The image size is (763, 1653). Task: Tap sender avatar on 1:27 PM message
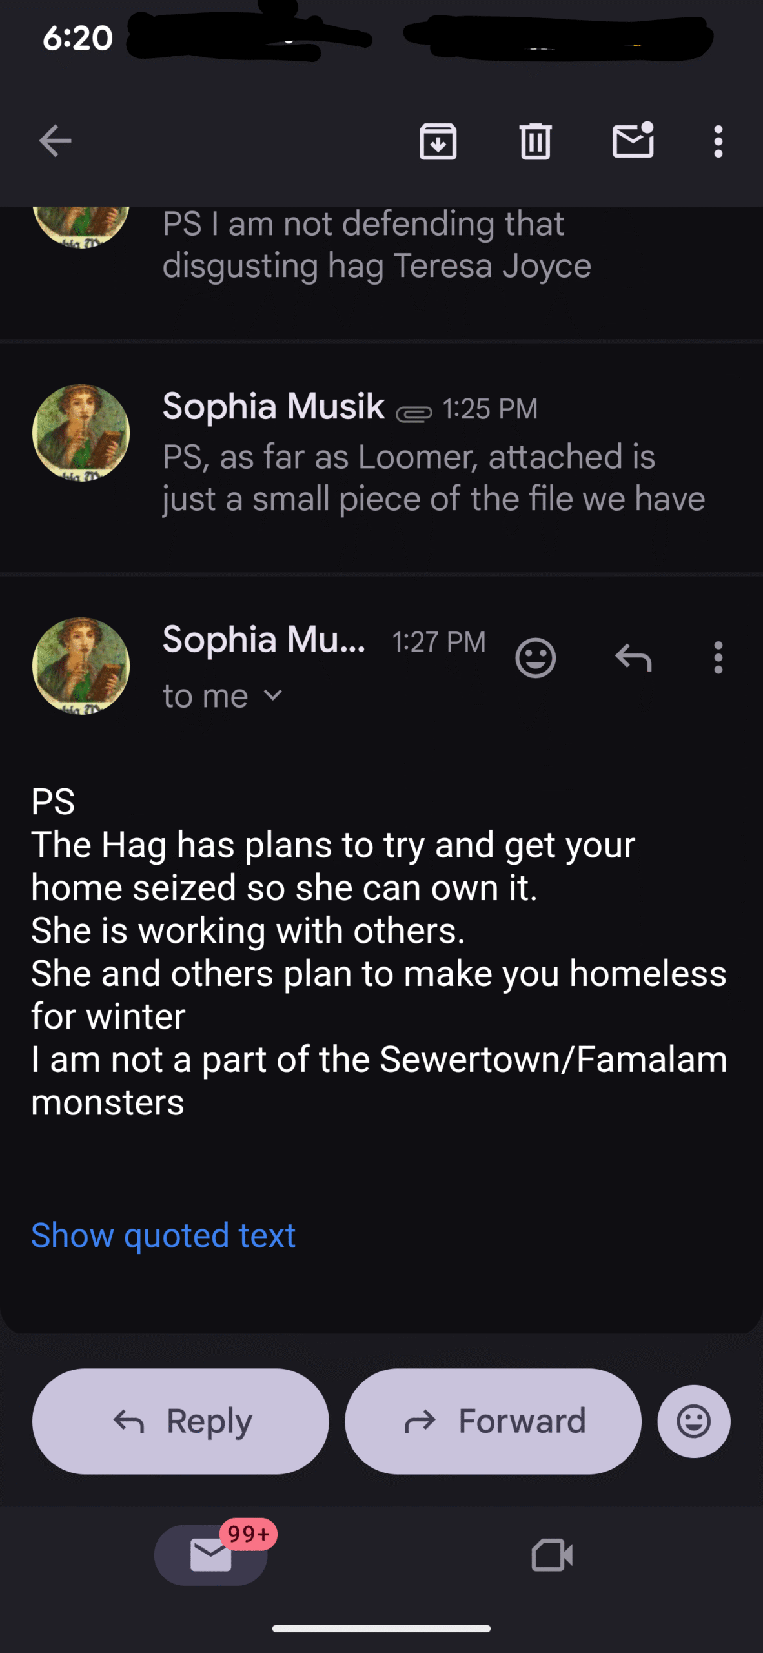point(81,666)
